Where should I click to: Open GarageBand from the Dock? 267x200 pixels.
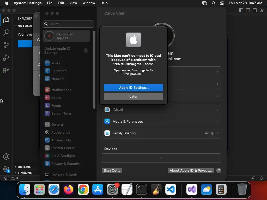click(156, 189)
